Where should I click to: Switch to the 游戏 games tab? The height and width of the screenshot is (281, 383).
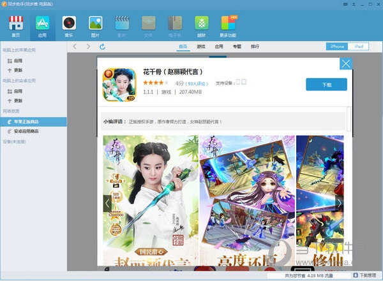click(x=201, y=47)
